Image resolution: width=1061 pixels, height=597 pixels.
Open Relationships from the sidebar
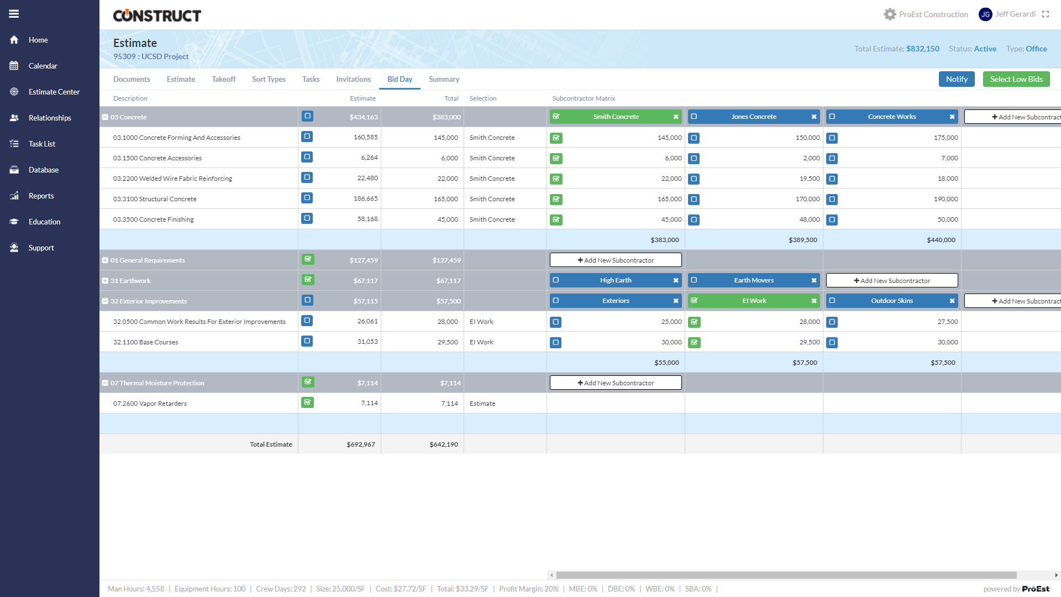point(49,118)
